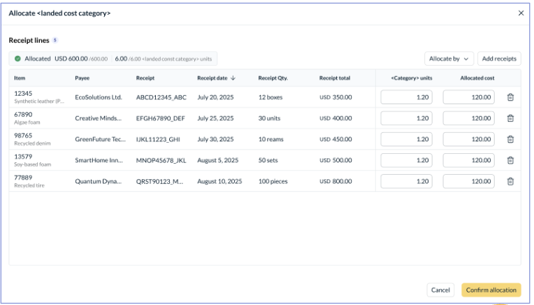The height and width of the screenshot is (305, 534).
Task: Click the <Category> units column header
Action: pos(412,78)
